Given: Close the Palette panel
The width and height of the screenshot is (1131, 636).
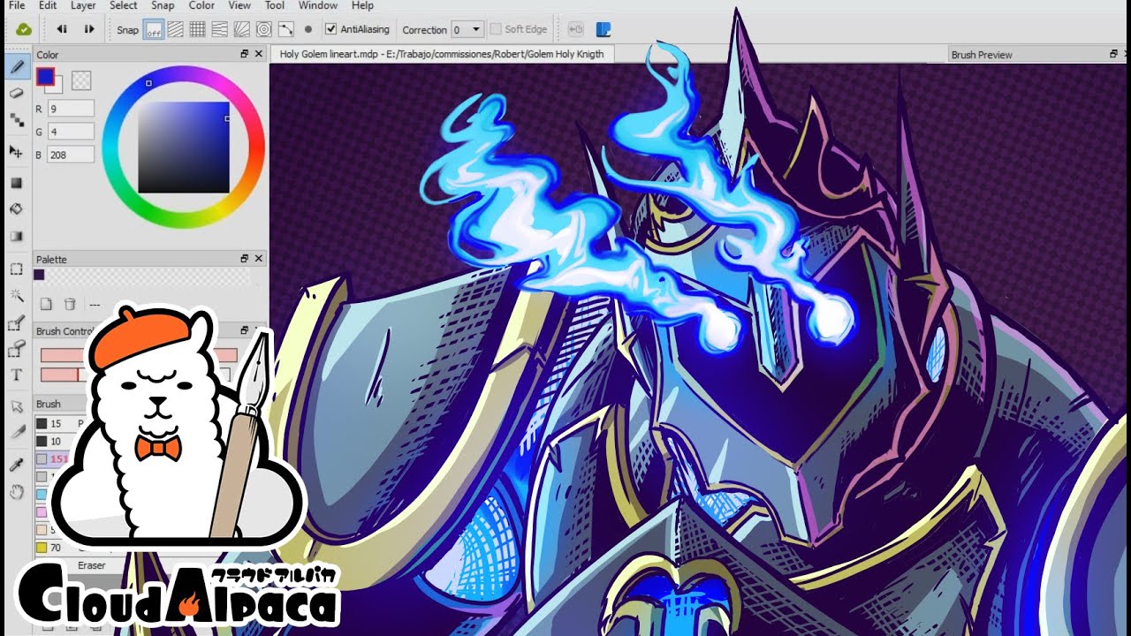Looking at the screenshot, I should [259, 259].
